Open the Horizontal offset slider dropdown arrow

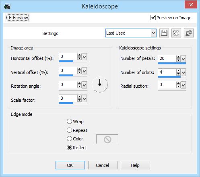[85, 57]
